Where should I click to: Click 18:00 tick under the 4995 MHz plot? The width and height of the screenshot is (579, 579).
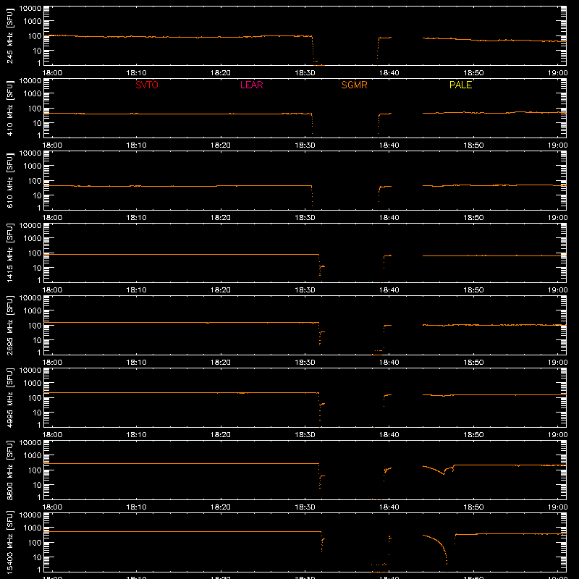52,435
